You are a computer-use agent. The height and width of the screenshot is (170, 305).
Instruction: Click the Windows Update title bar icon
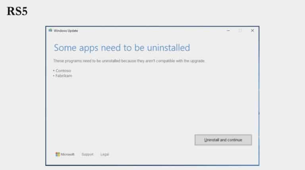coord(50,30)
